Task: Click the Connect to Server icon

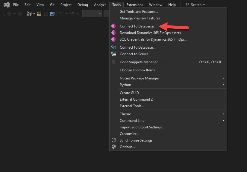Action: tap(113, 54)
